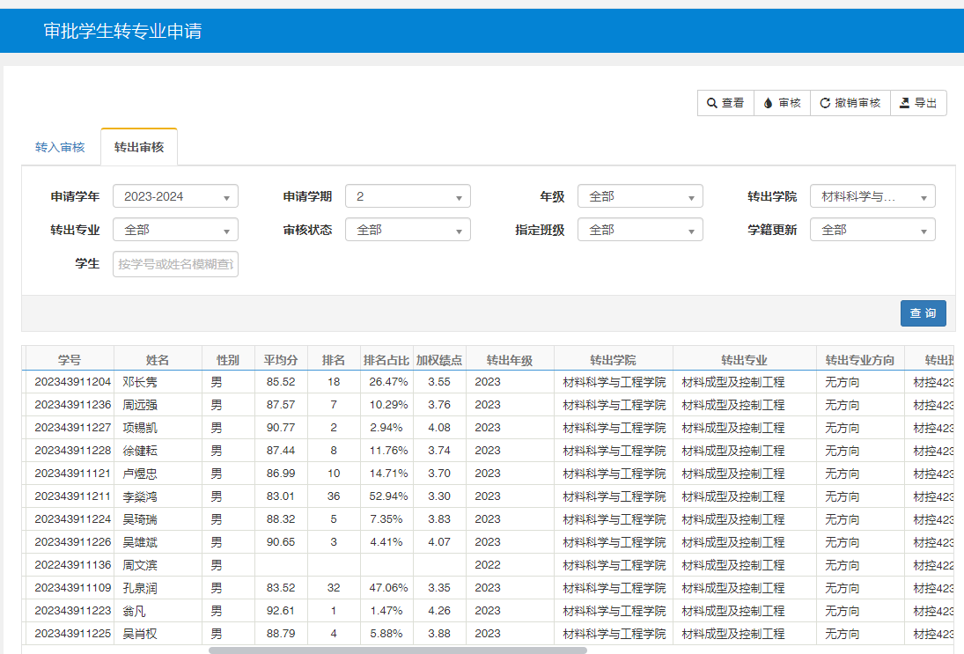Click the 排名 column header
The image size is (964, 654).
click(334, 360)
